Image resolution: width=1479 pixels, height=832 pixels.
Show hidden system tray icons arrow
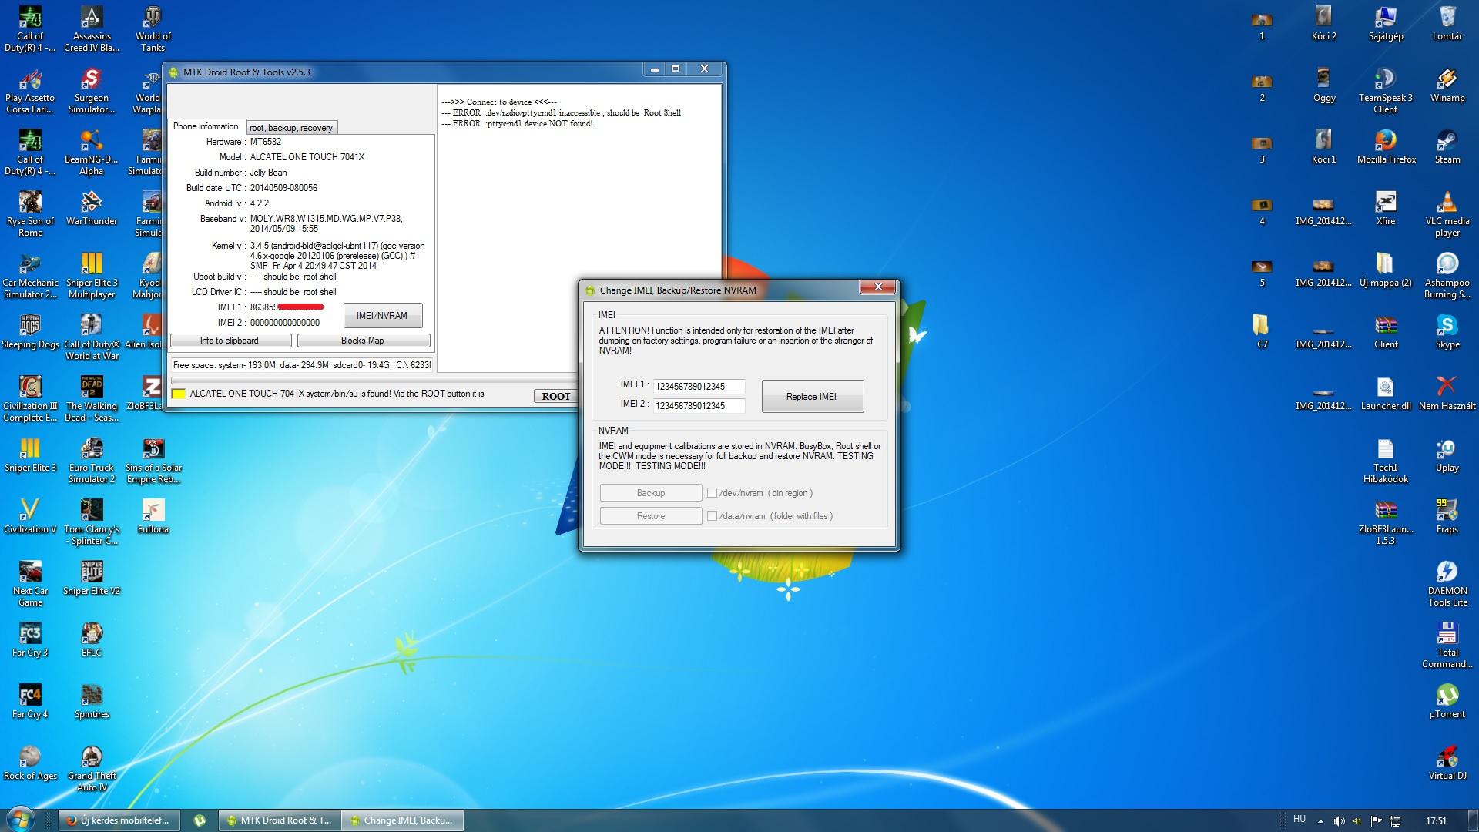tap(1320, 821)
